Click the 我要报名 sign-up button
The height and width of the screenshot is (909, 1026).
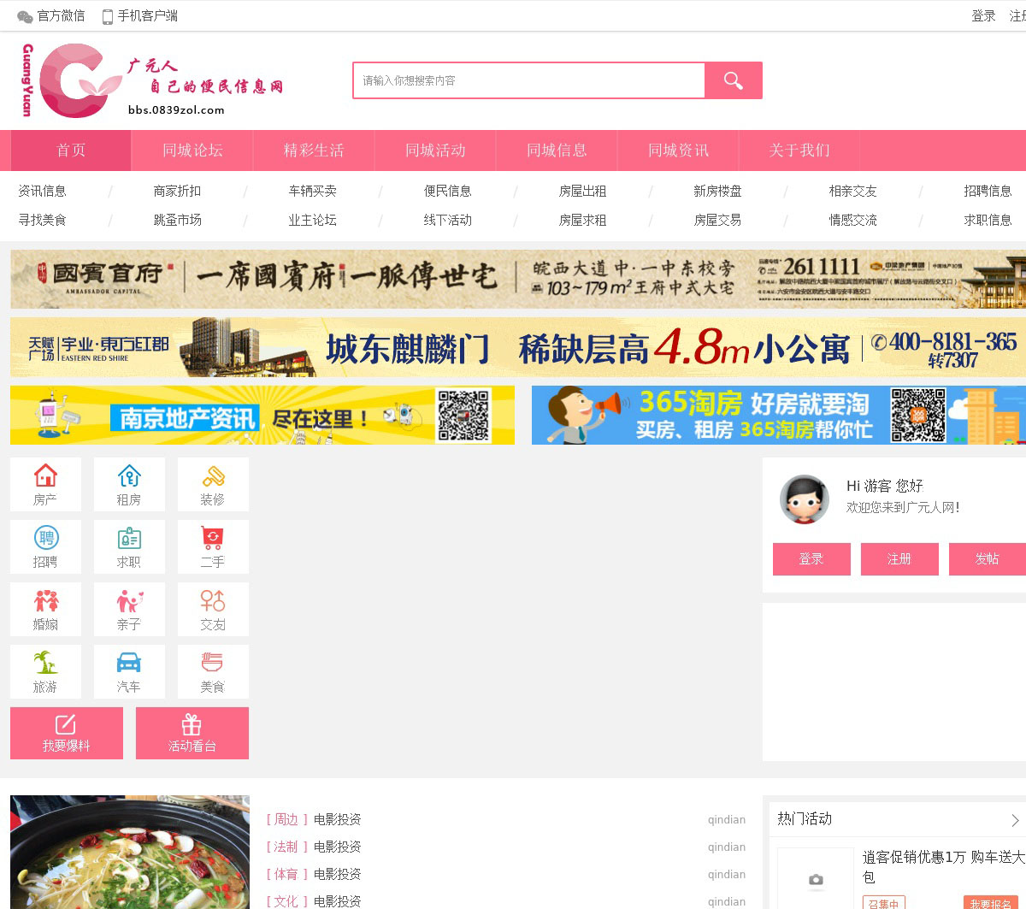pos(991,903)
